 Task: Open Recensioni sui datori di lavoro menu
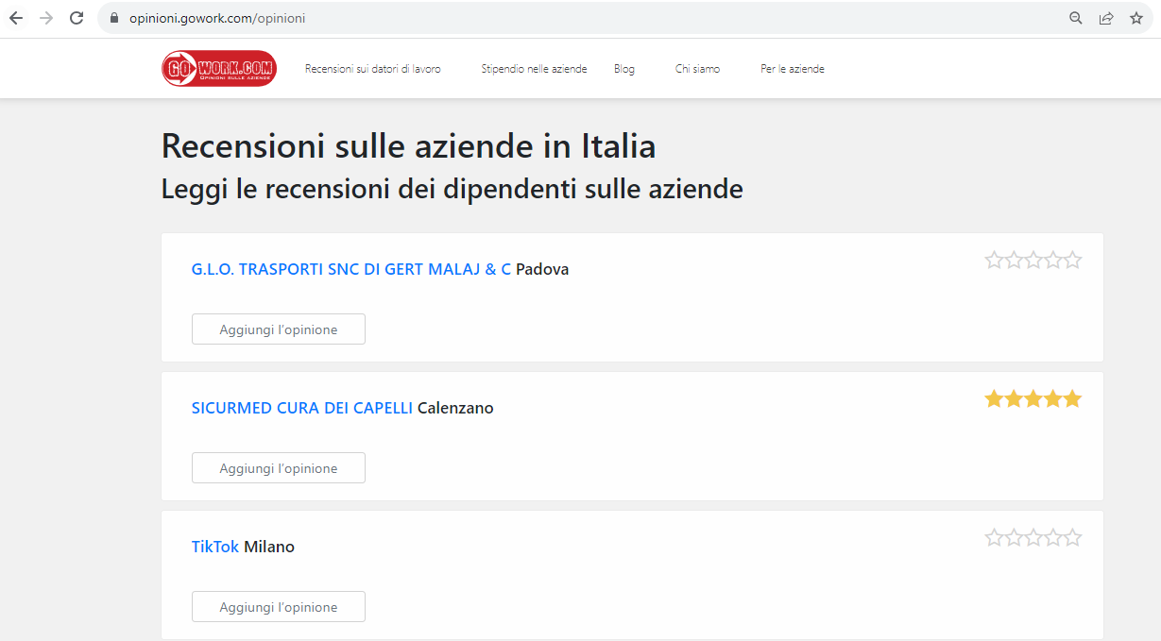click(x=372, y=69)
